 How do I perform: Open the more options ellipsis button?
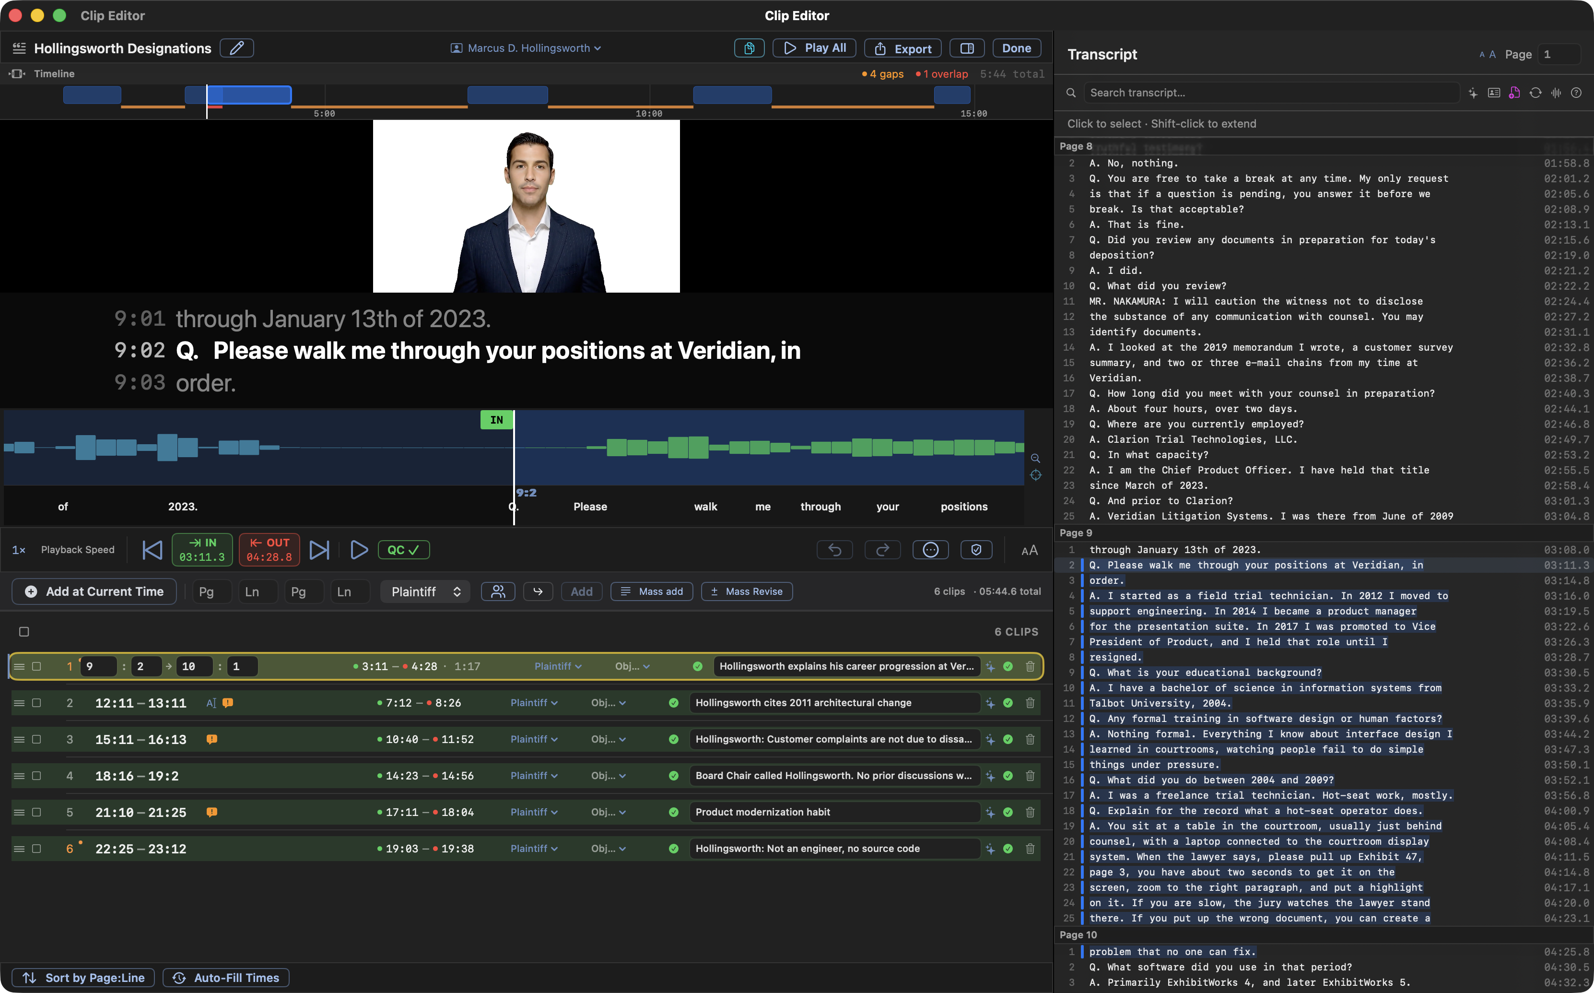pyautogui.click(x=930, y=550)
